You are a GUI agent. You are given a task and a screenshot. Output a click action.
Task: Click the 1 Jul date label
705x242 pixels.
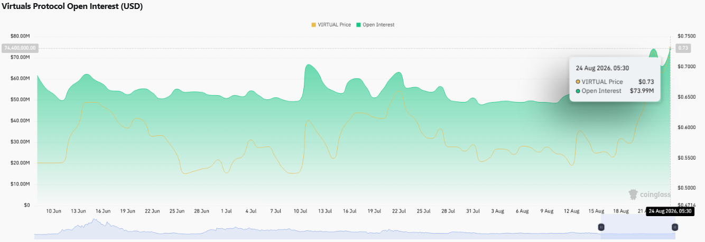(226, 211)
